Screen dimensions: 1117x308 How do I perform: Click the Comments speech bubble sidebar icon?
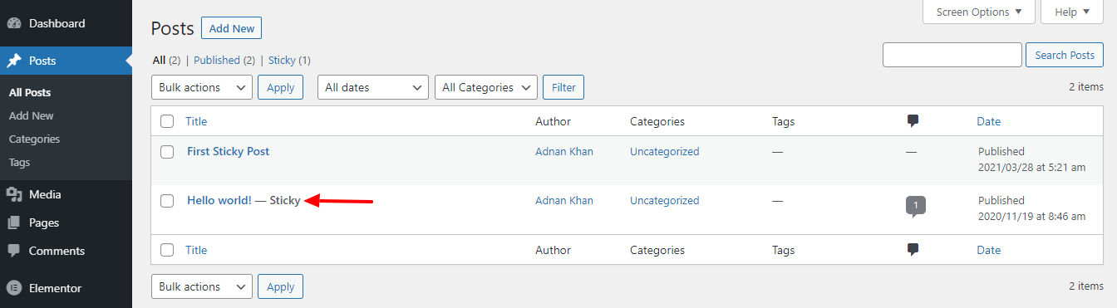click(x=14, y=251)
